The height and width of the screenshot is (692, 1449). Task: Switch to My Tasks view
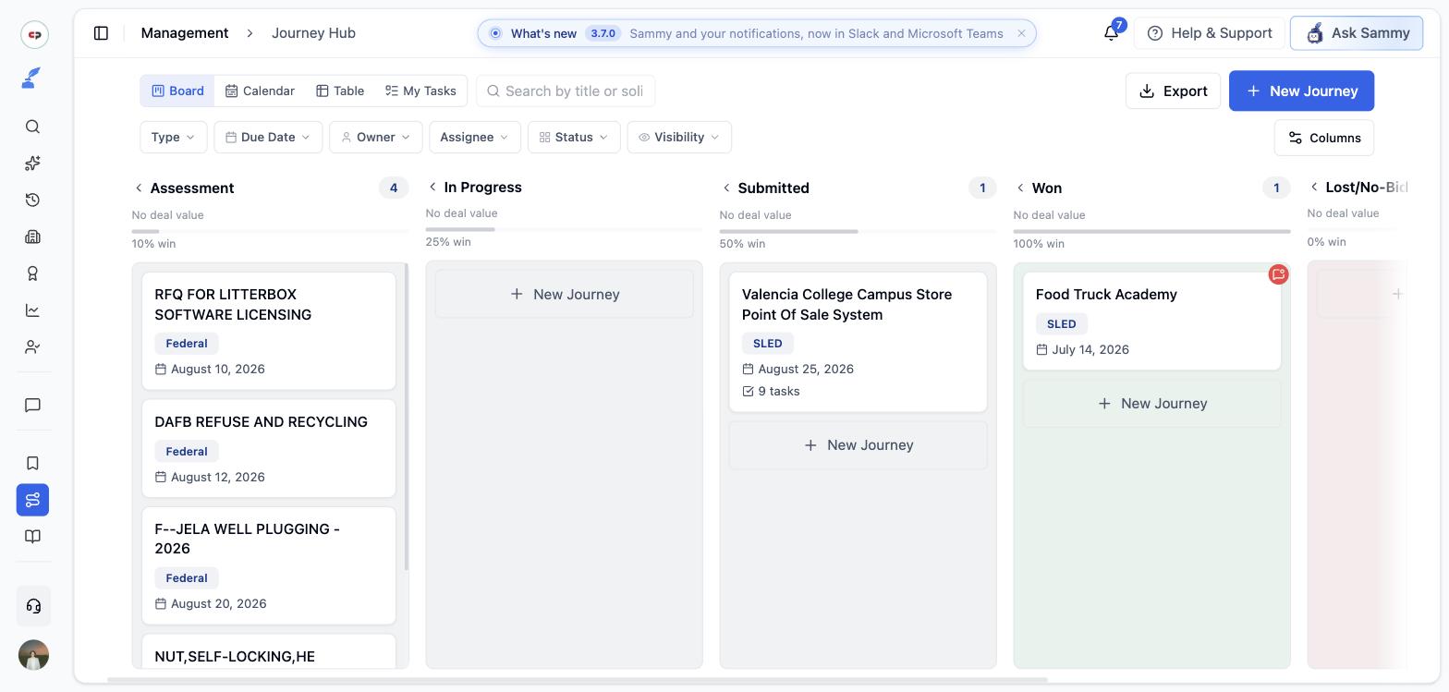click(420, 91)
